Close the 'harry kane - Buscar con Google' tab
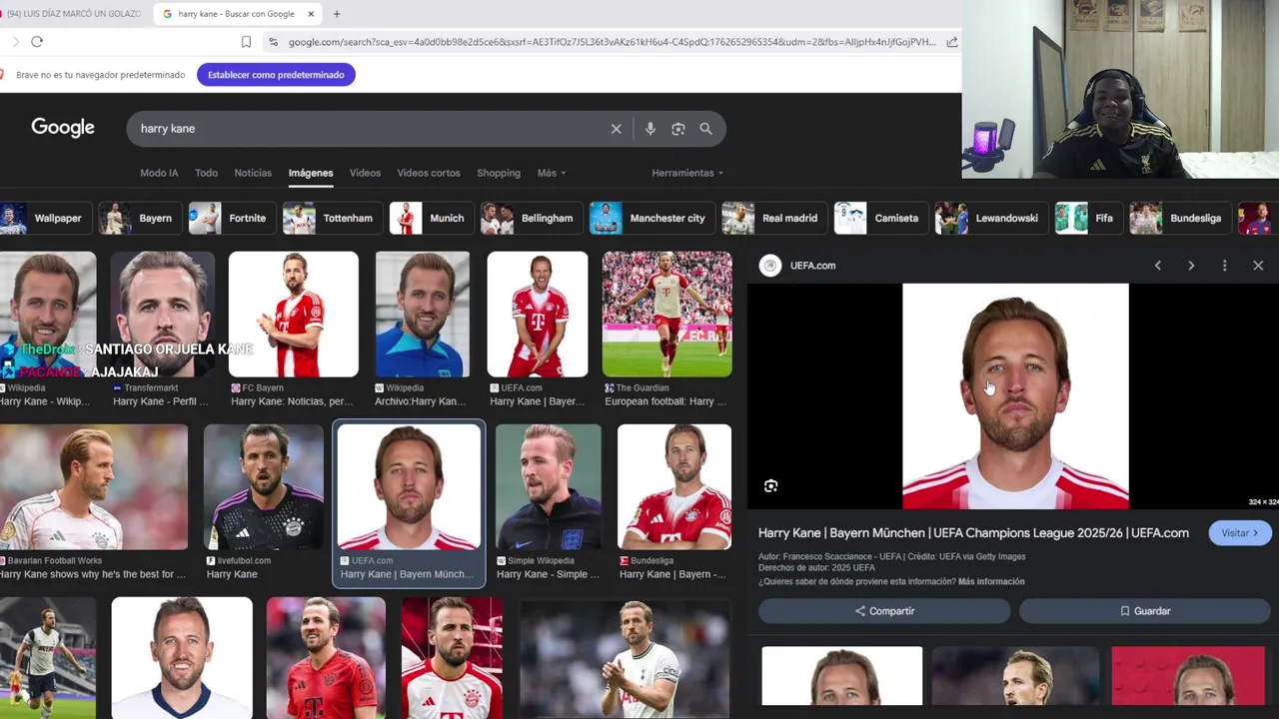The width and height of the screenshot is (1279, 719). click(x=311, y=14)
